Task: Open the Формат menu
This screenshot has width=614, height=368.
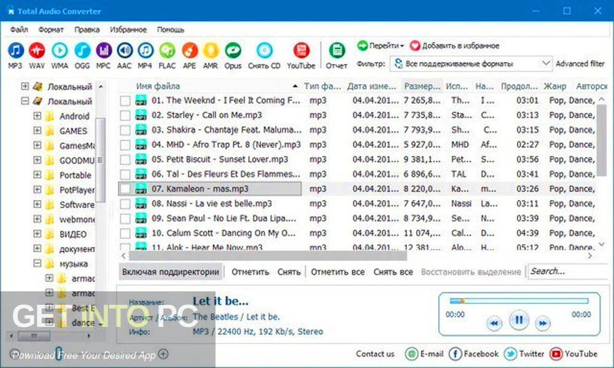Action: pyautogui.click(x=50, y=29)
